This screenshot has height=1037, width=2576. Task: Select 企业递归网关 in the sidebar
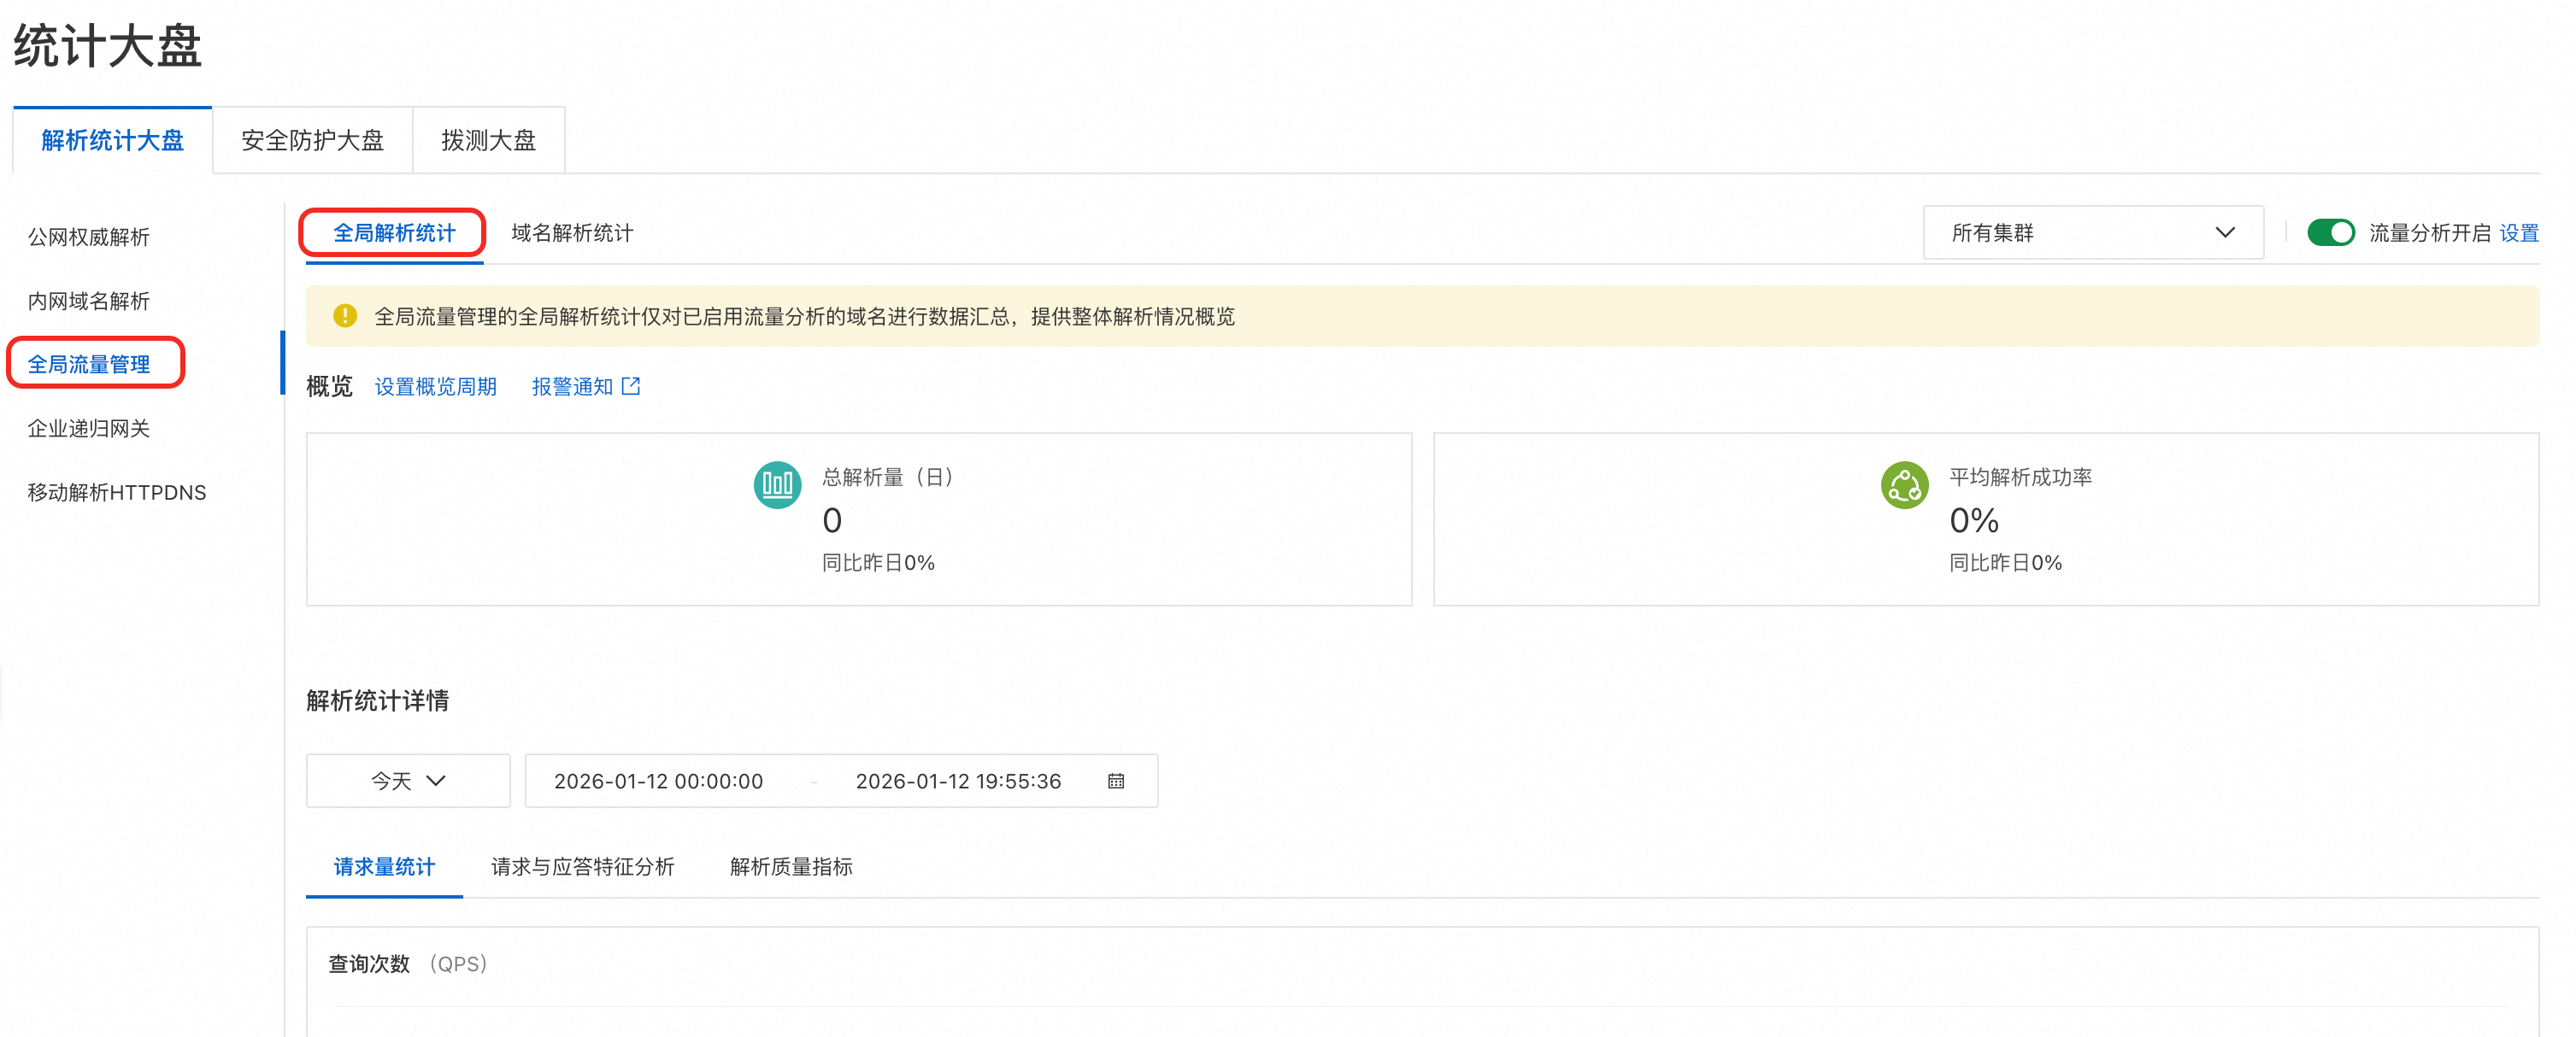pos(89,429)
